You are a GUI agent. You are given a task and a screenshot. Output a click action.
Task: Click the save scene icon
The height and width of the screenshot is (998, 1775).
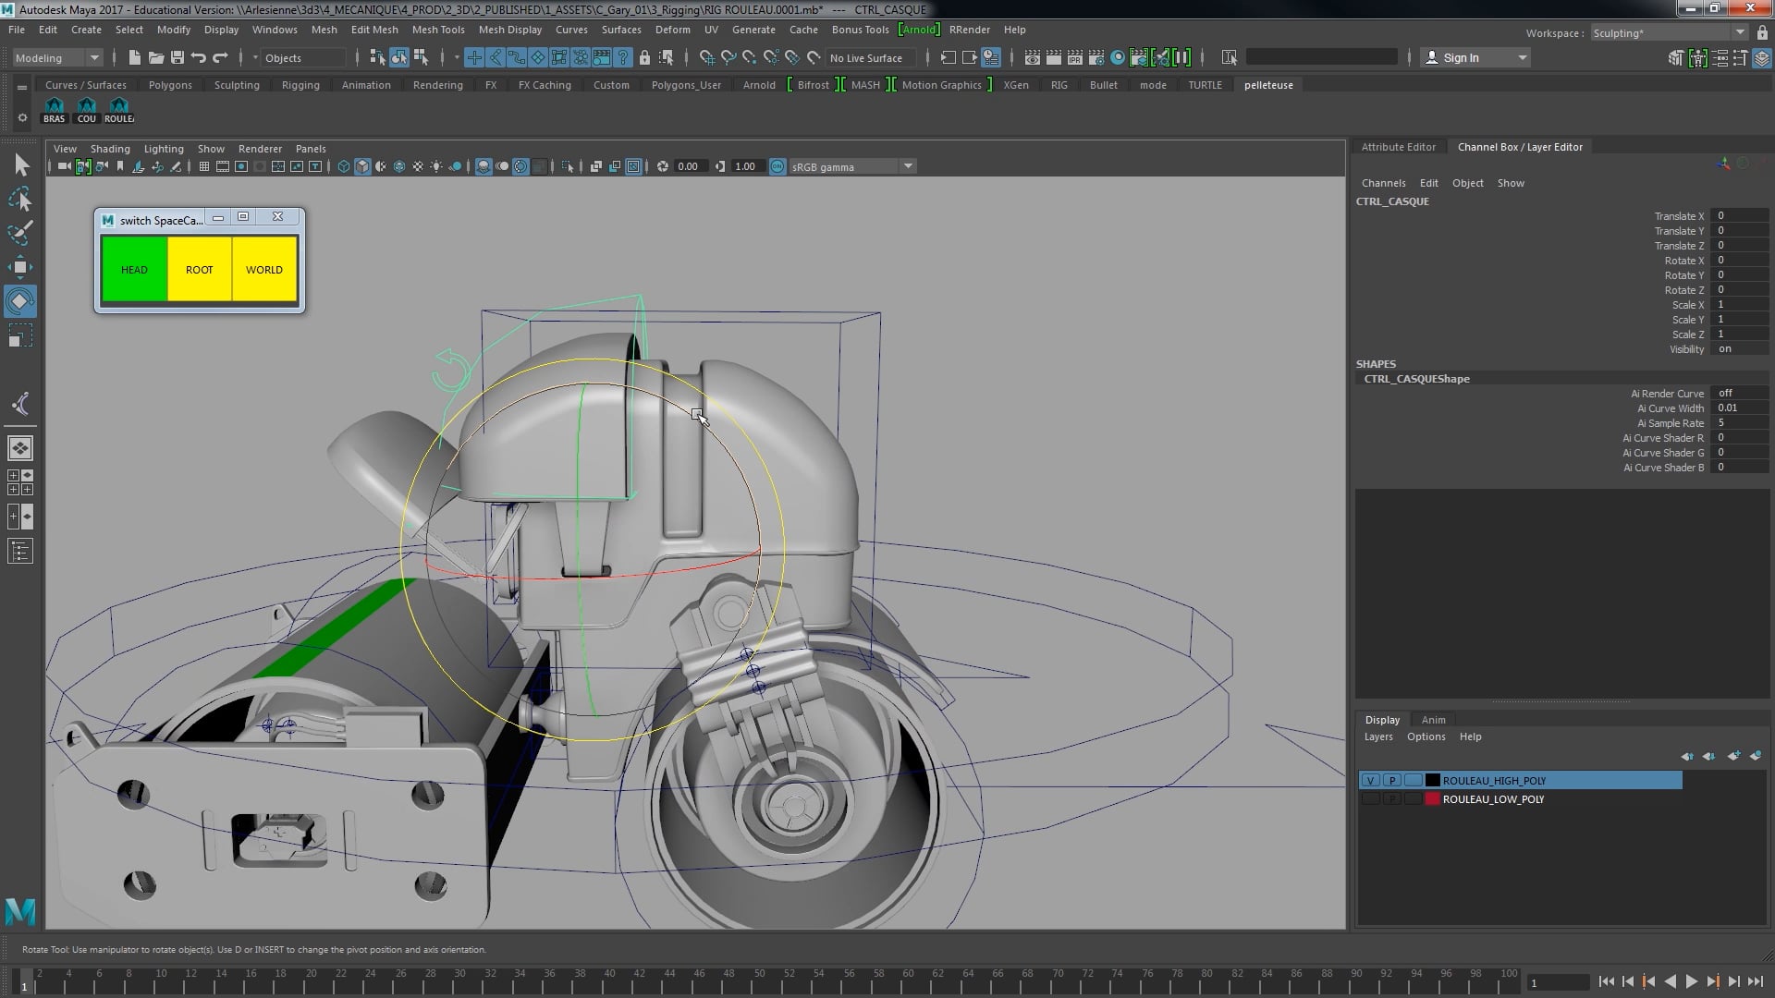177,57
